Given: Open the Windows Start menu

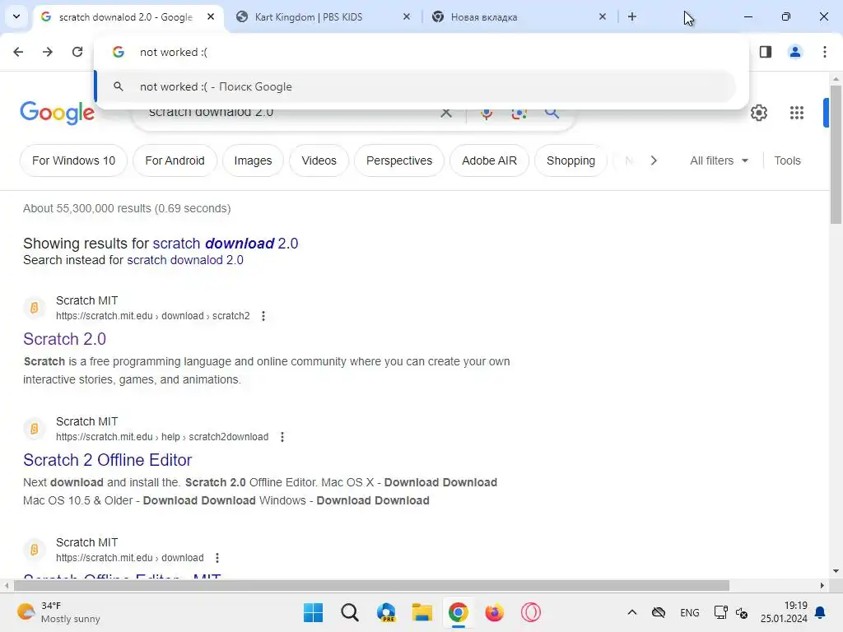Looking at the screenshot, I should tap(313, 612).
